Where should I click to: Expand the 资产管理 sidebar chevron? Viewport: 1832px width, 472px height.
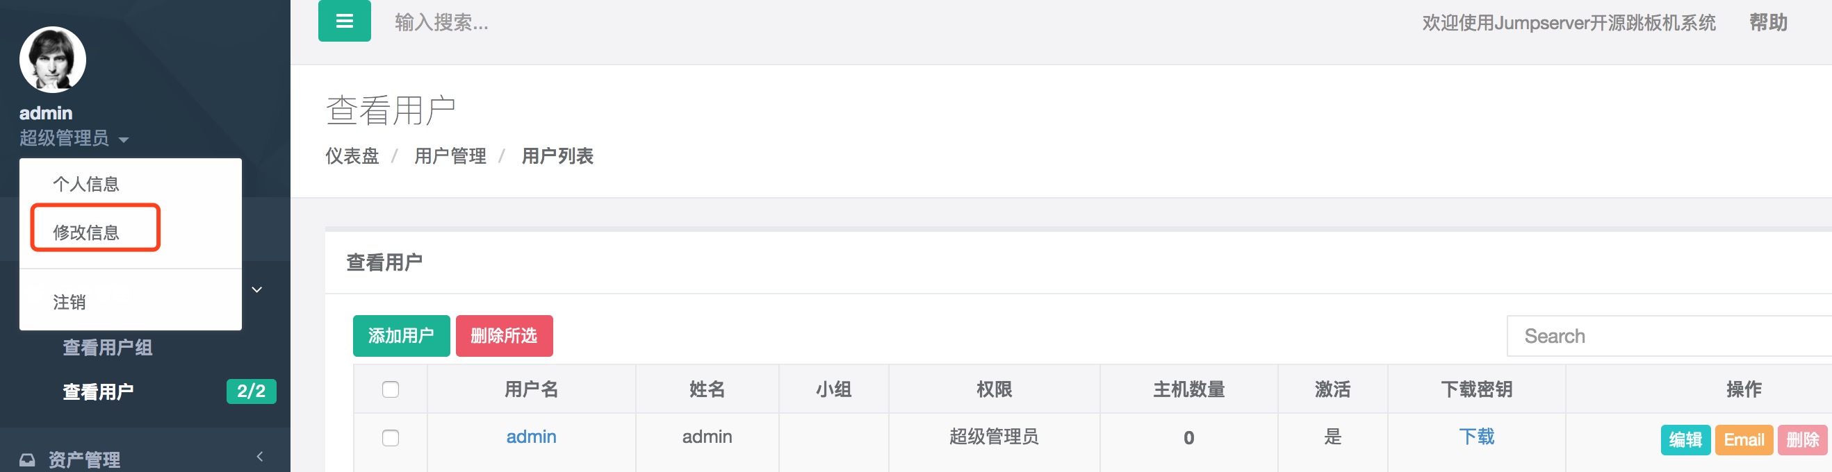(260, 457)
